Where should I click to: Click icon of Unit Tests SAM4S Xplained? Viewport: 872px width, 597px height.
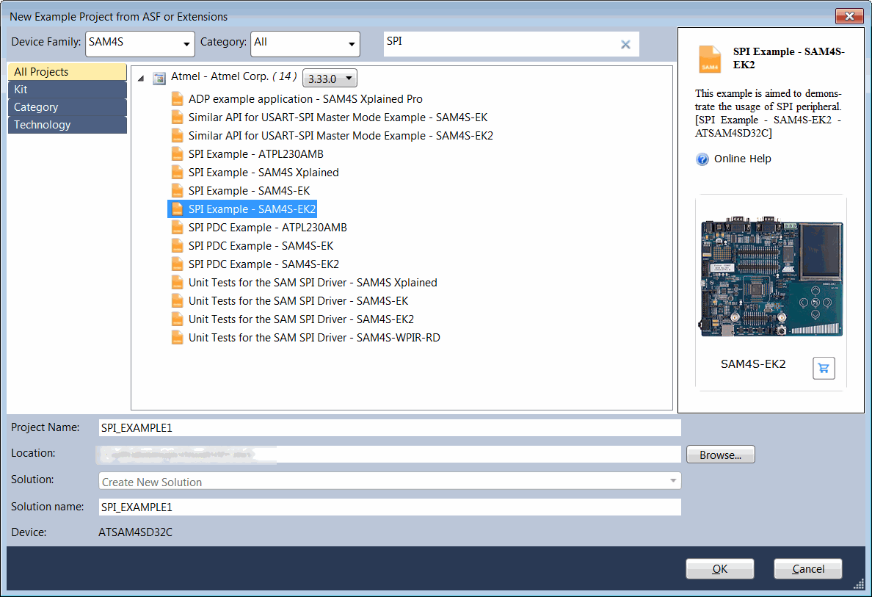[178, 283]
